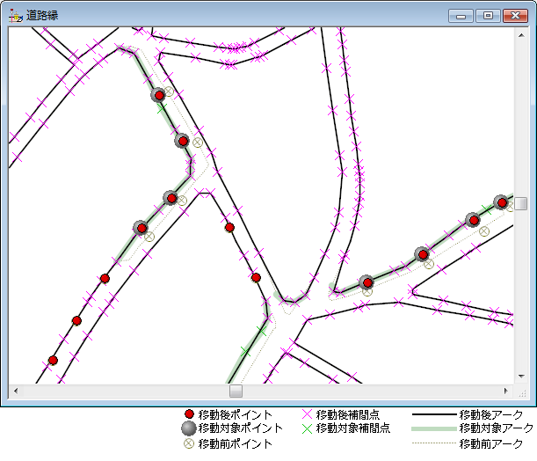Screen dimensions: 537x461
Task: Click the 移動対象アーク legend label
Action: pyautogui.click(x=497, y=428)
